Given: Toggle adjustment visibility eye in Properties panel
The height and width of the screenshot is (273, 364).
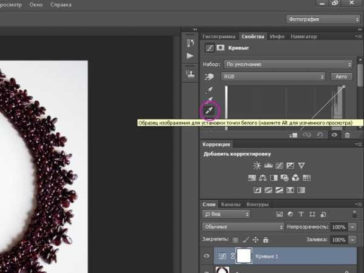Looking at the screenshot, I should (334, 135).
